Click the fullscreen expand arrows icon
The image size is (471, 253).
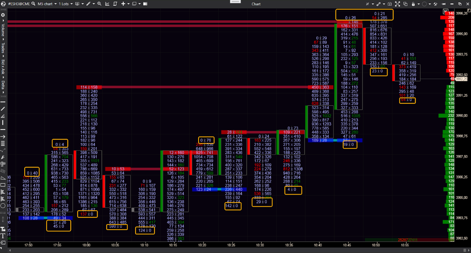398,4
